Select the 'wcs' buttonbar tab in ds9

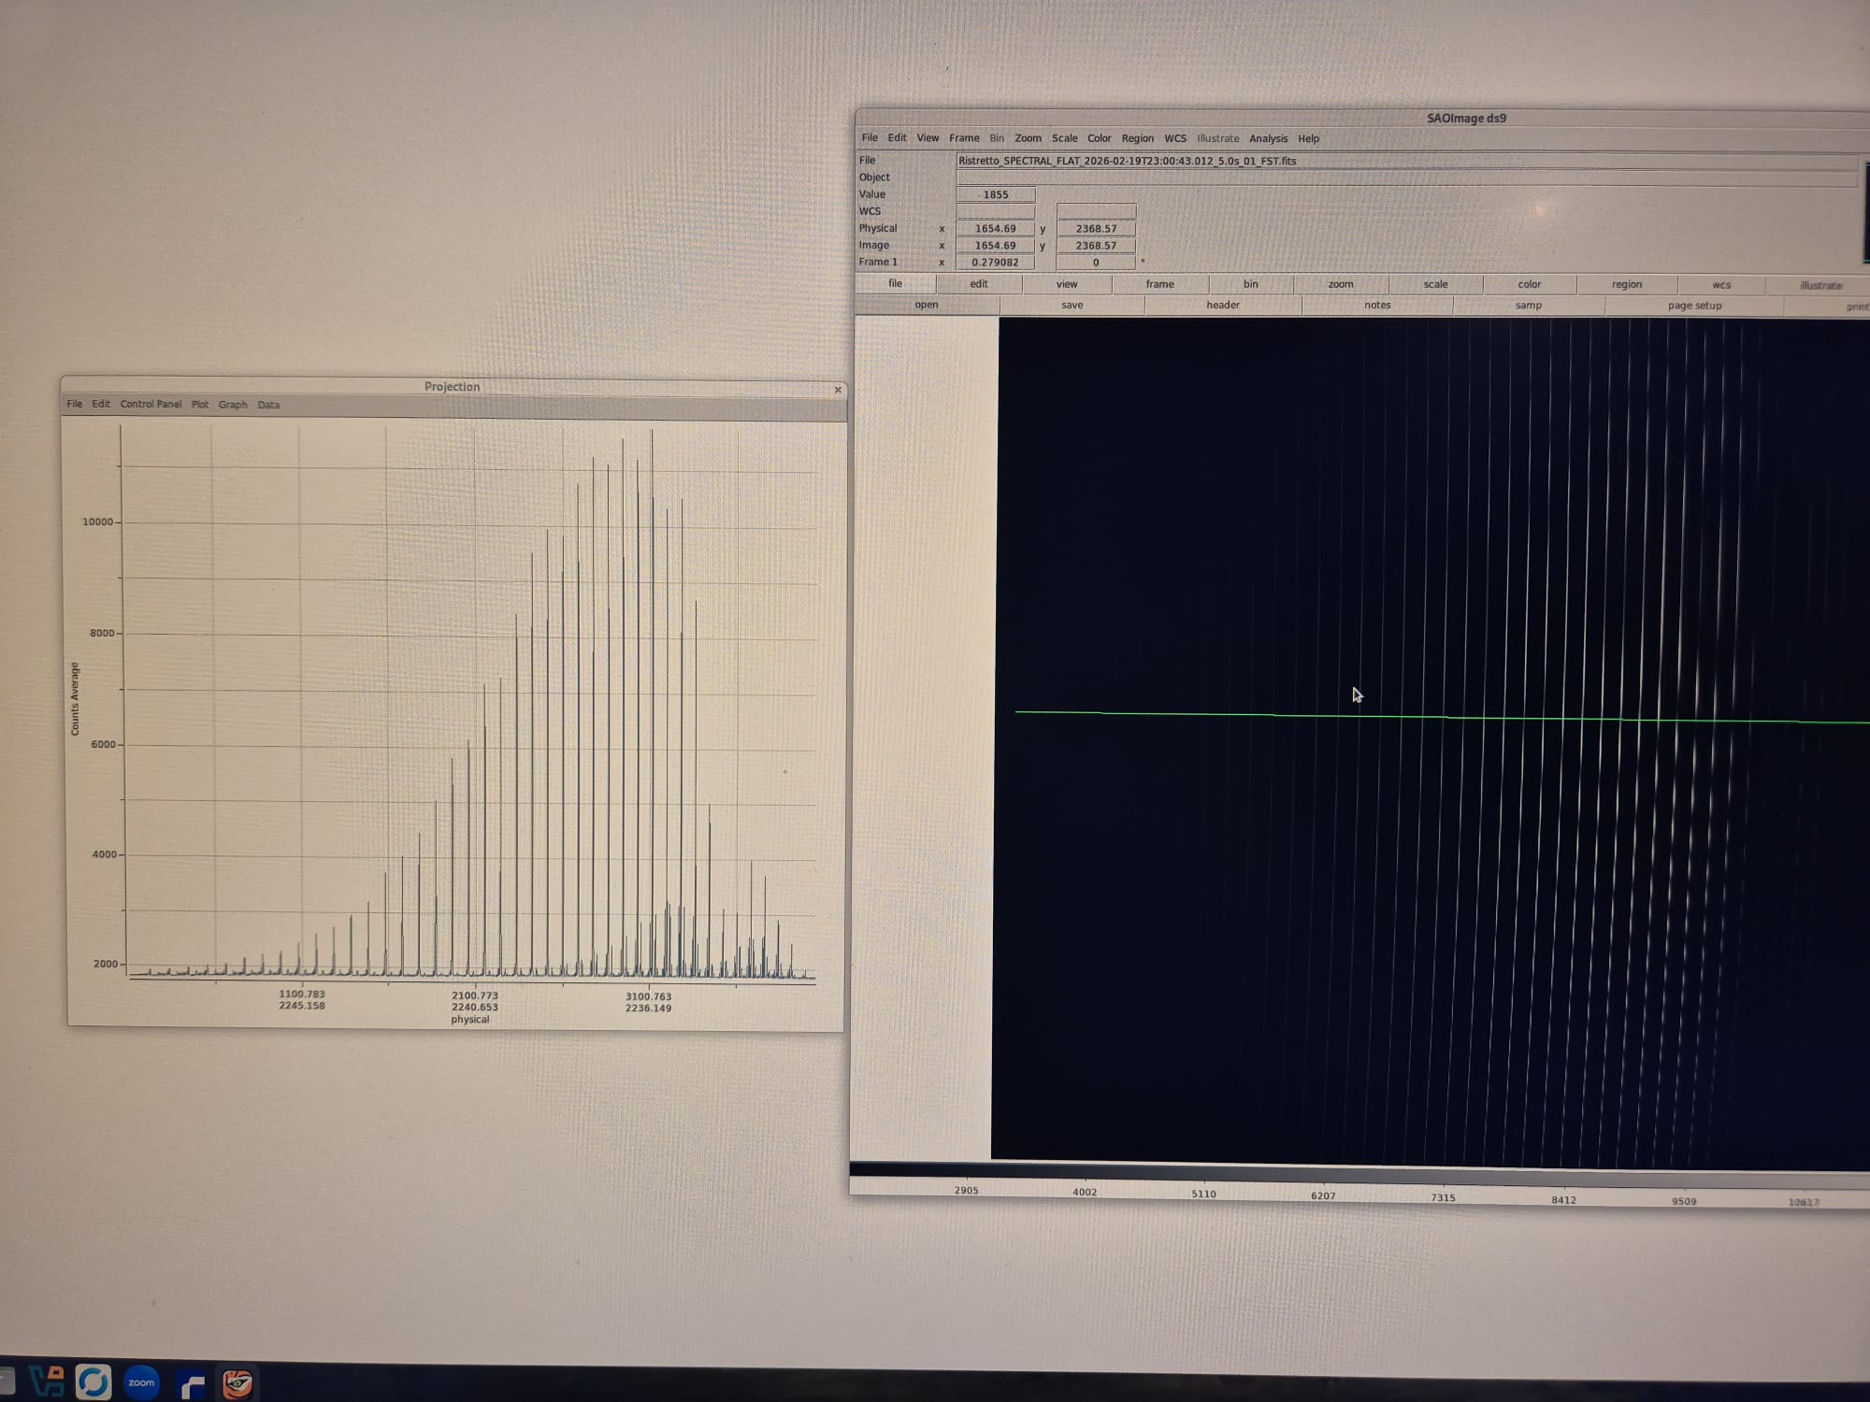coord(1721,285)
